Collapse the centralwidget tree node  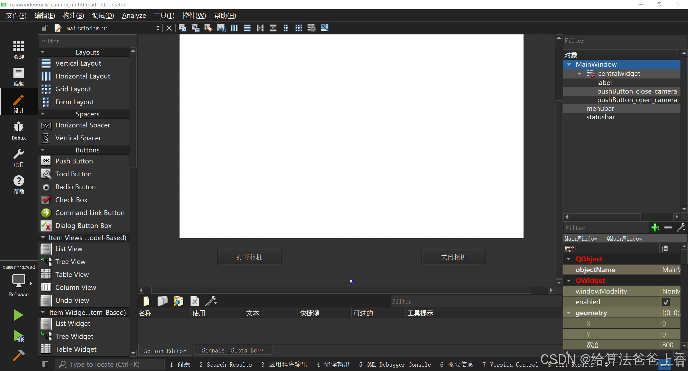(579, 74)
